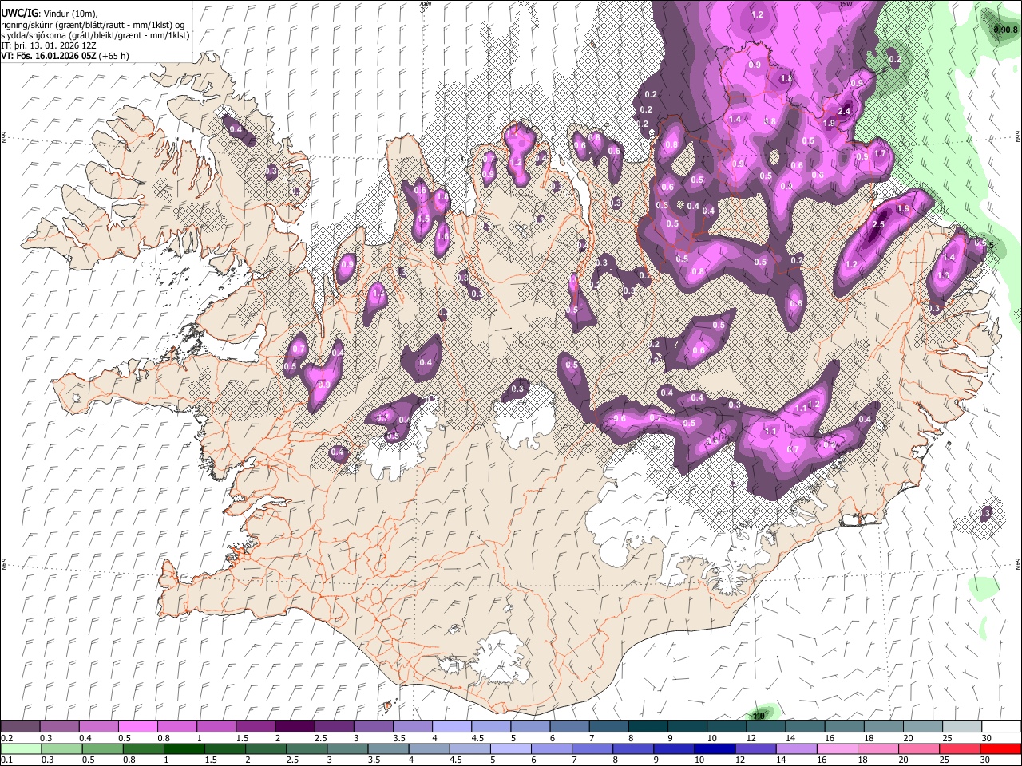Click the pale green lower swatch labeled 0.1

click(20, 749)
